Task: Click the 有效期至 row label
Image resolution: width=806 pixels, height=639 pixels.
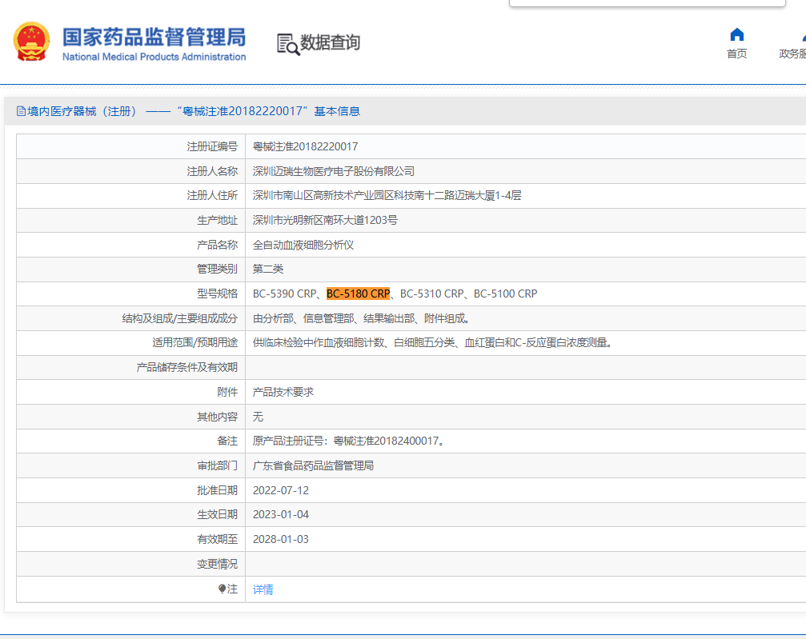Action: (x=218, y=539)
